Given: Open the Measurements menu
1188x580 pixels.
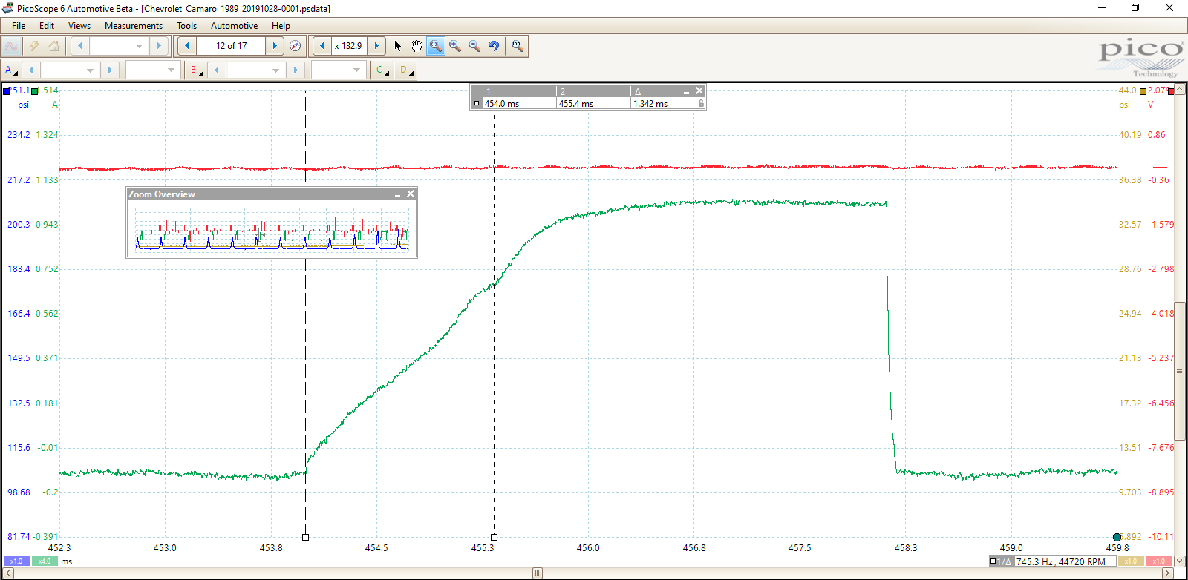Looking at the screenshot, I should (x=133, y=26).
